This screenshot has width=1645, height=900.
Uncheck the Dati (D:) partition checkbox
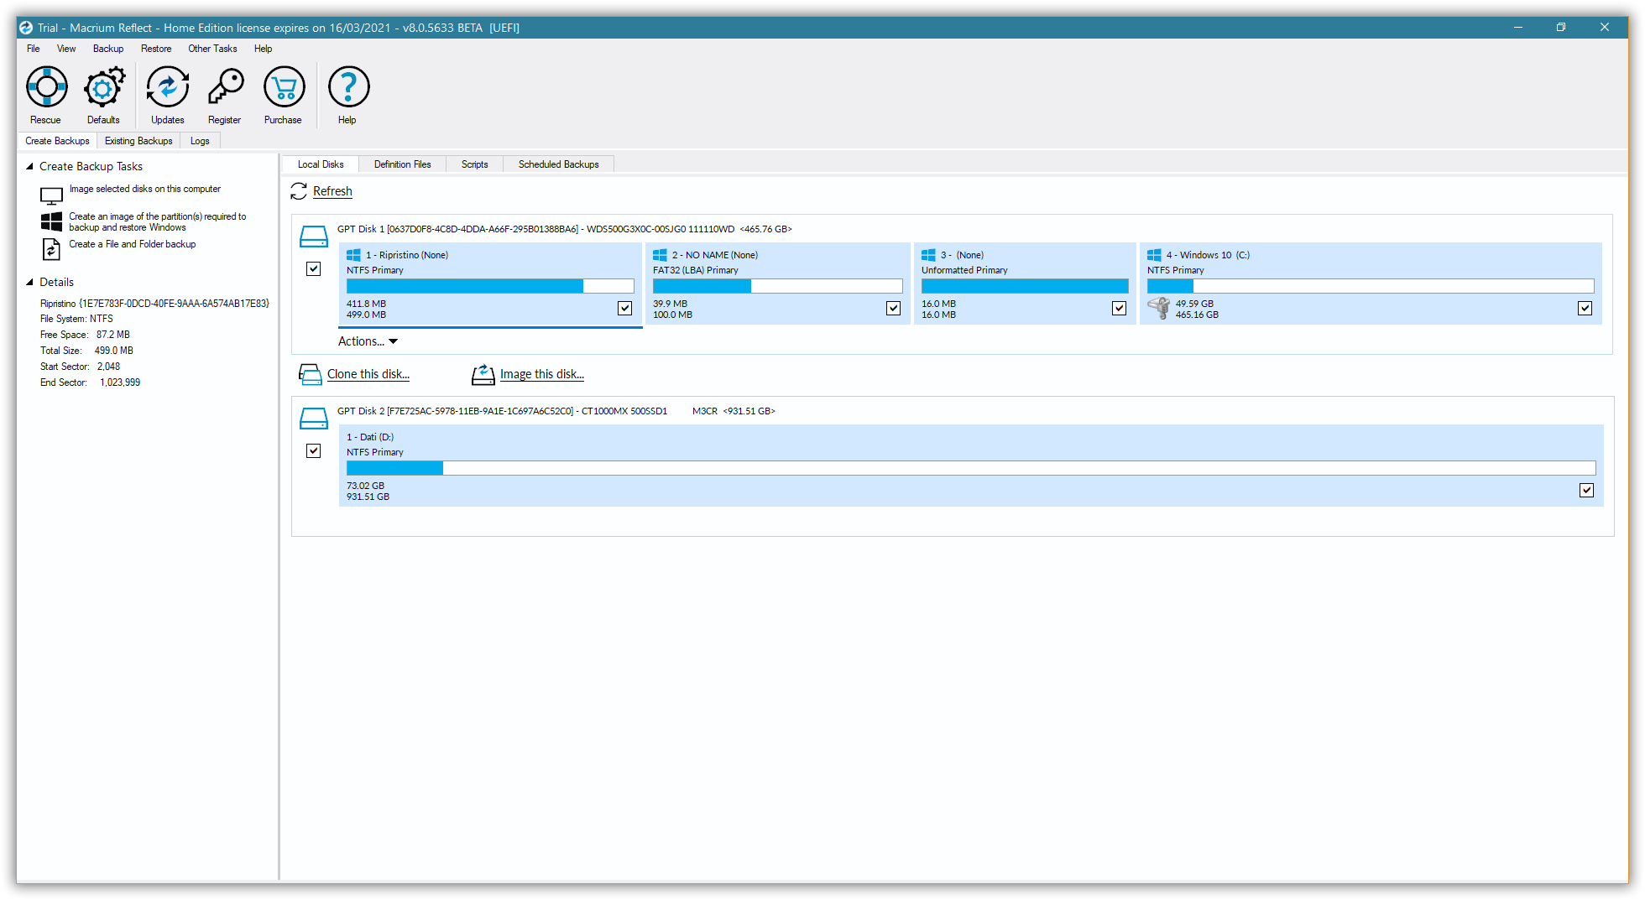[1586, 491]
